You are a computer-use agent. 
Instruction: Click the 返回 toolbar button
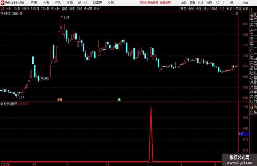pos(245,8)
